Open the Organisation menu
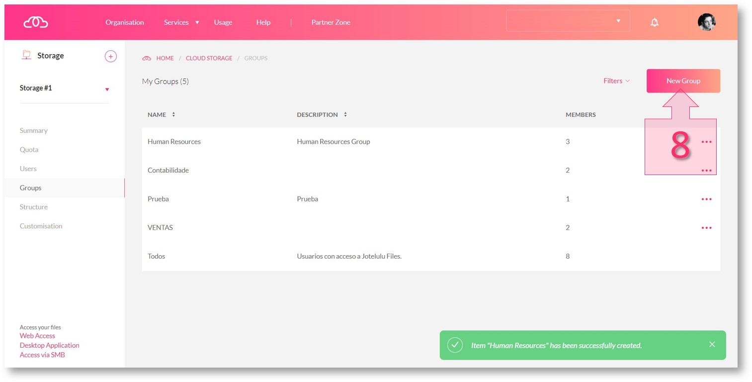 [x=125, y=22]
